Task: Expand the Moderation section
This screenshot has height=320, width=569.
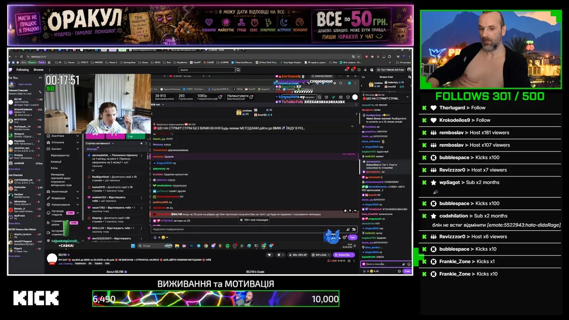Action: click(x=78, y=198)
